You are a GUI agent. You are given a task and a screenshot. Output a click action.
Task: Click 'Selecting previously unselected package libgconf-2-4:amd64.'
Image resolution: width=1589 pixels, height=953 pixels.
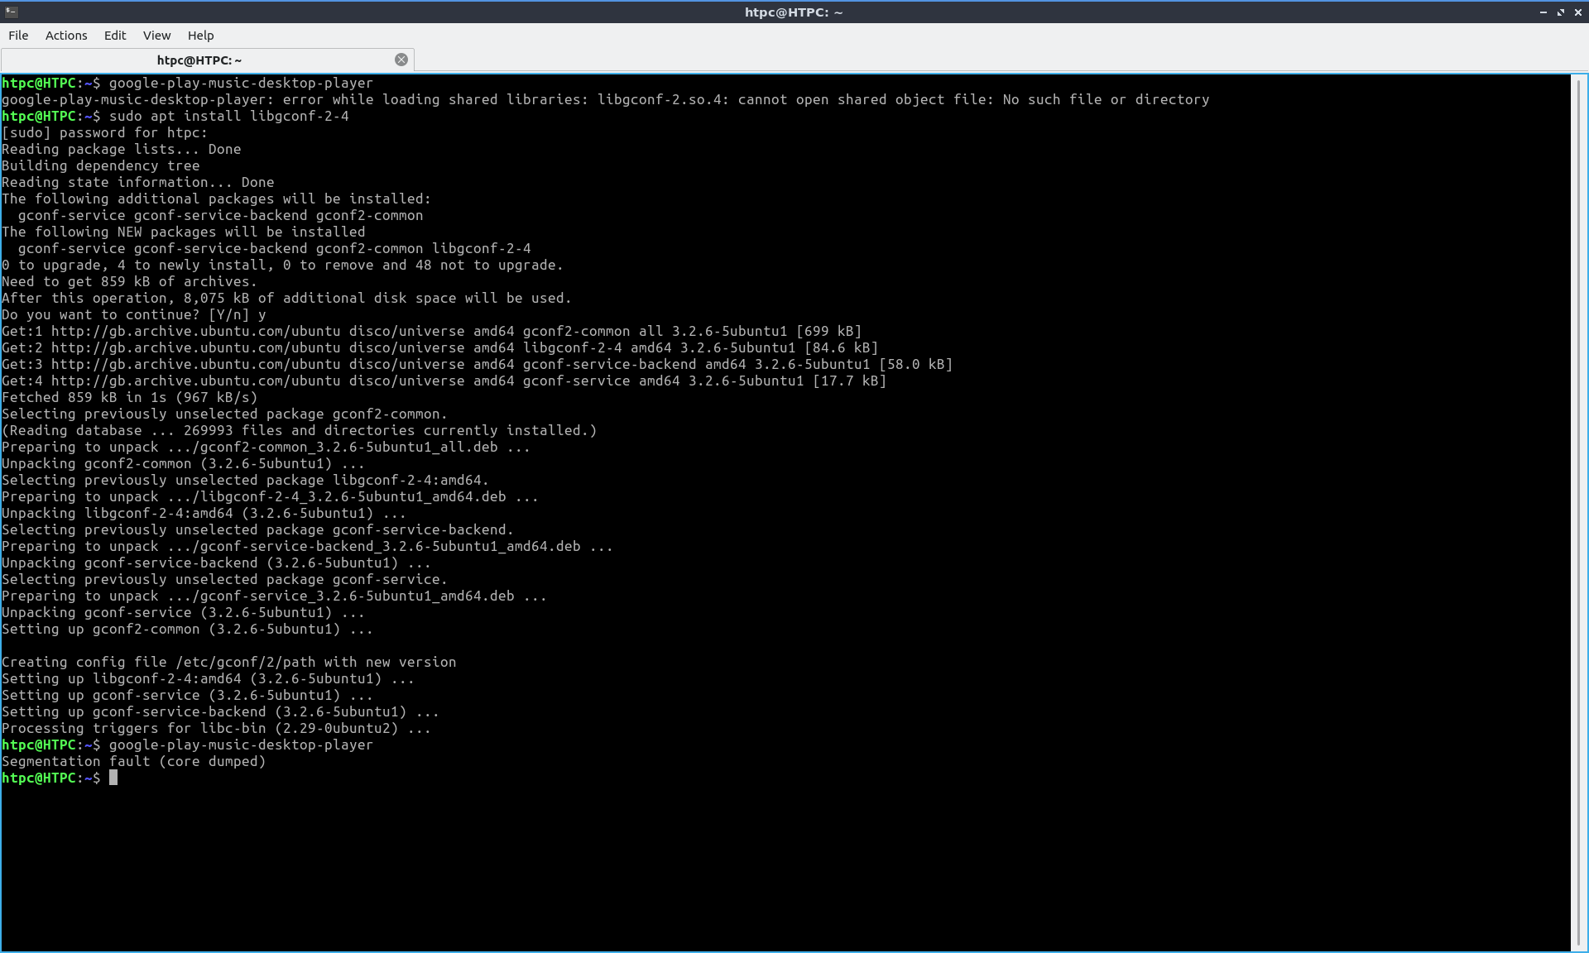[246, 480]
